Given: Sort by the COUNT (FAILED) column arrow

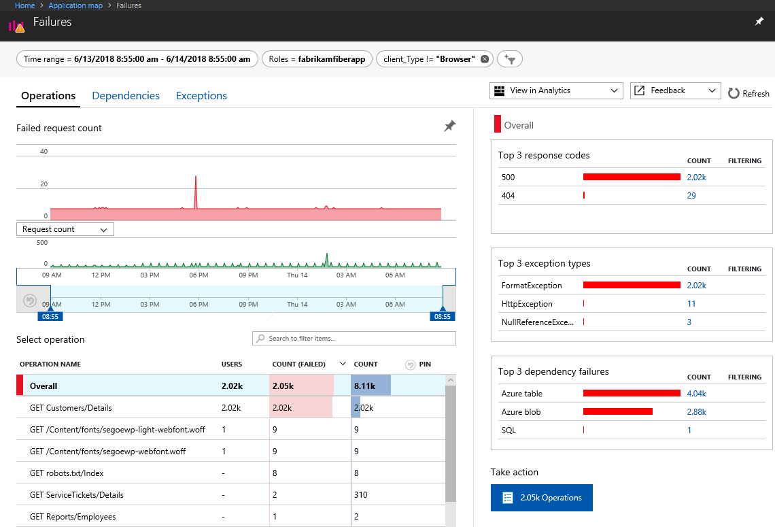Looking at the screenshot, I should (x=343, y=364).
